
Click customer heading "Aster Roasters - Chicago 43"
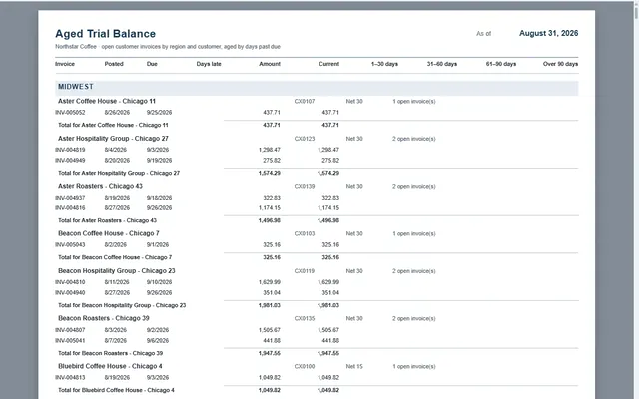click(x=100, y=186)
